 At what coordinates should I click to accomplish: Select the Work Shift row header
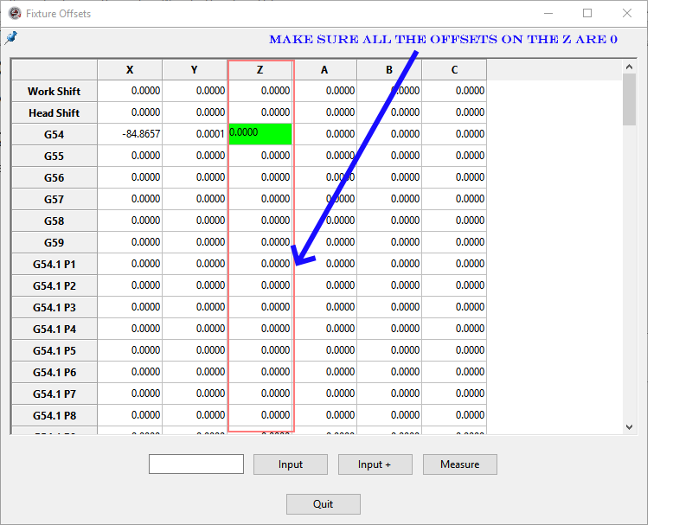(54, 91)
